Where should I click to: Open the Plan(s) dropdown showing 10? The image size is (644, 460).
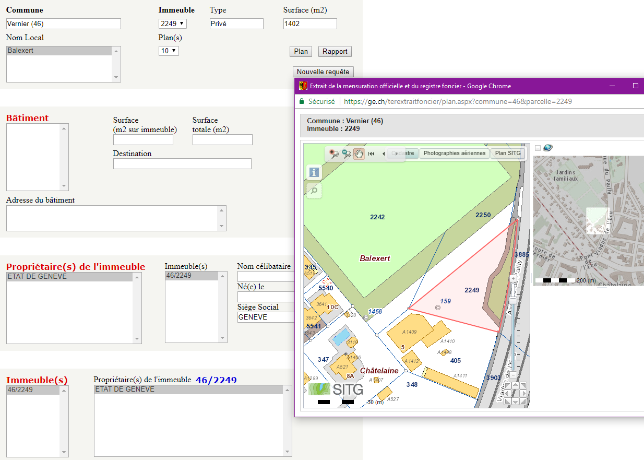pyautogui.click(x=169, y=51)
